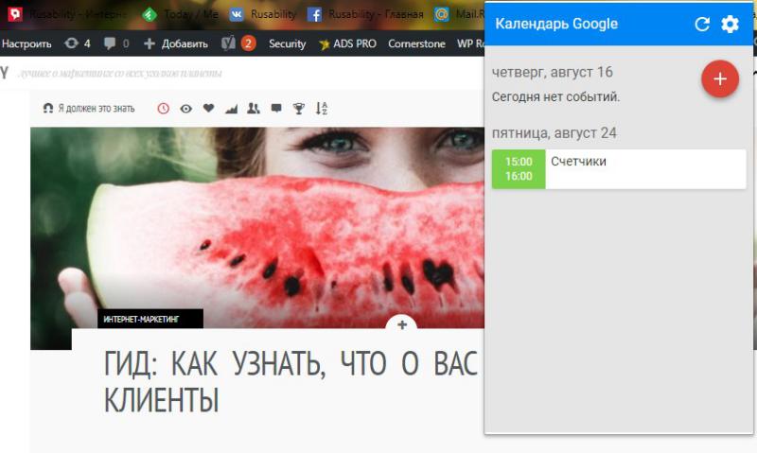Sort posts by latest clock icon
The width and height of the screenshot is (757, 453).
163,109
